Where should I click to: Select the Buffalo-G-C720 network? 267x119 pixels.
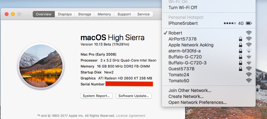click(x=208, y=57)
